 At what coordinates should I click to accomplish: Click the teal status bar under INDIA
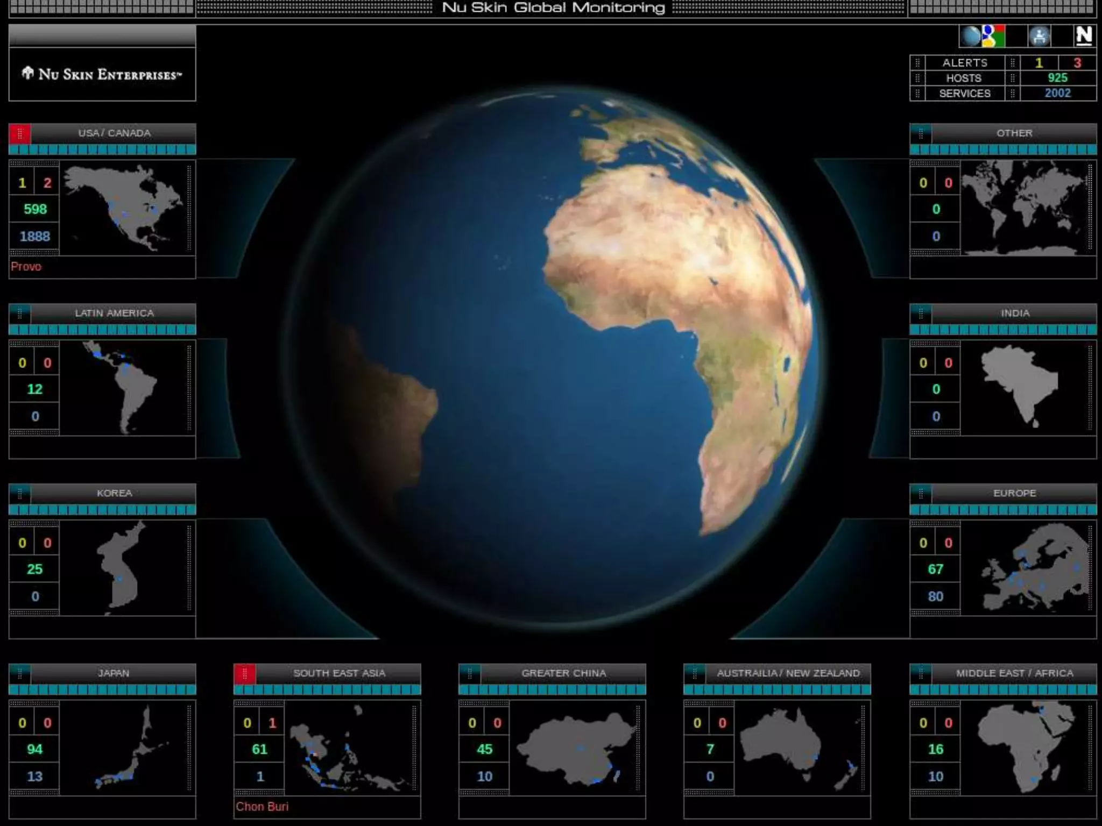click(x=1003, y=330)
